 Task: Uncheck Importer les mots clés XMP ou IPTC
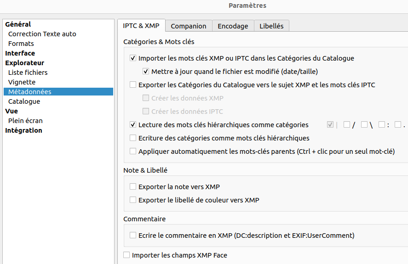133,59
